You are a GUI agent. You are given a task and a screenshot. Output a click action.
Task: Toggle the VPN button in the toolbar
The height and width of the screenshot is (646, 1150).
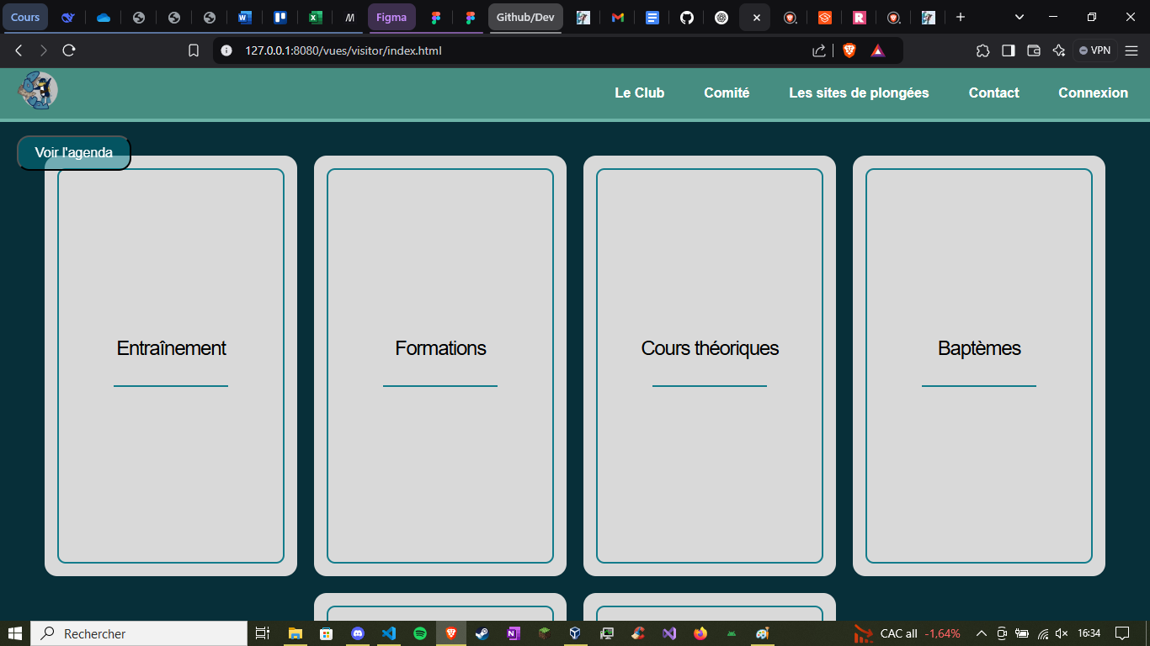coord(1094,50)
